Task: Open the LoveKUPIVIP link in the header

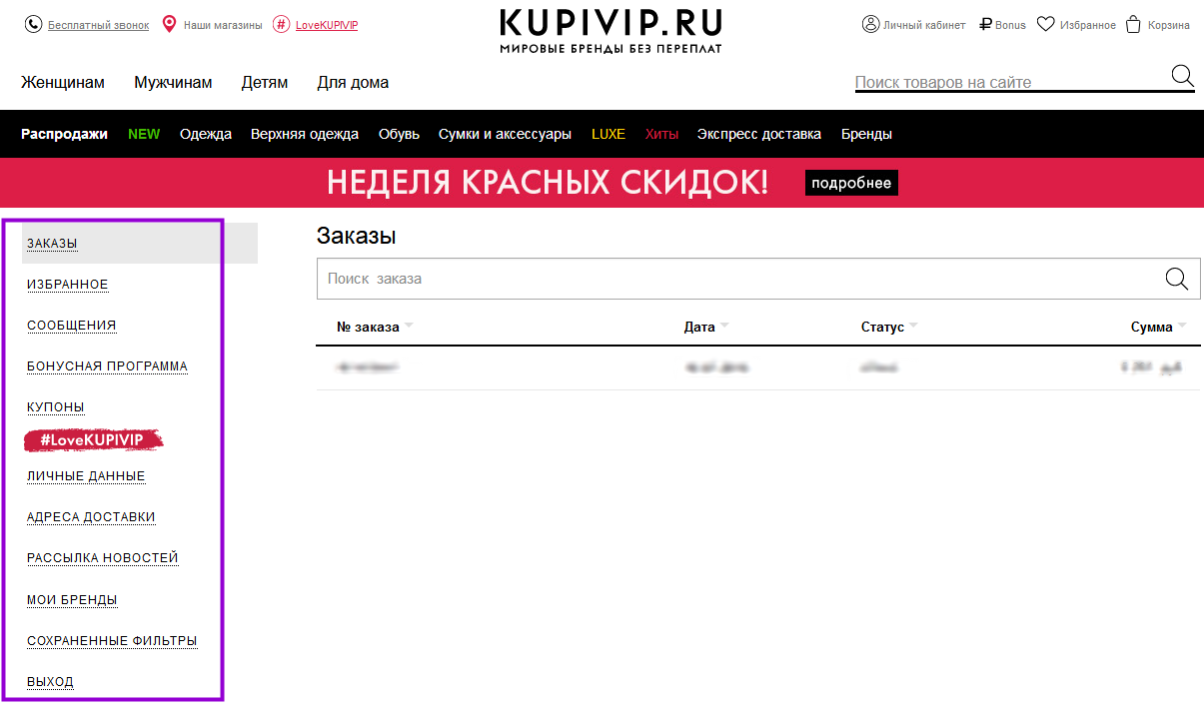Action: [327, 25]
